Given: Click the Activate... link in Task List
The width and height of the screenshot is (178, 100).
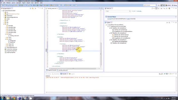Looking at the screenshot, I should (139, 11).
